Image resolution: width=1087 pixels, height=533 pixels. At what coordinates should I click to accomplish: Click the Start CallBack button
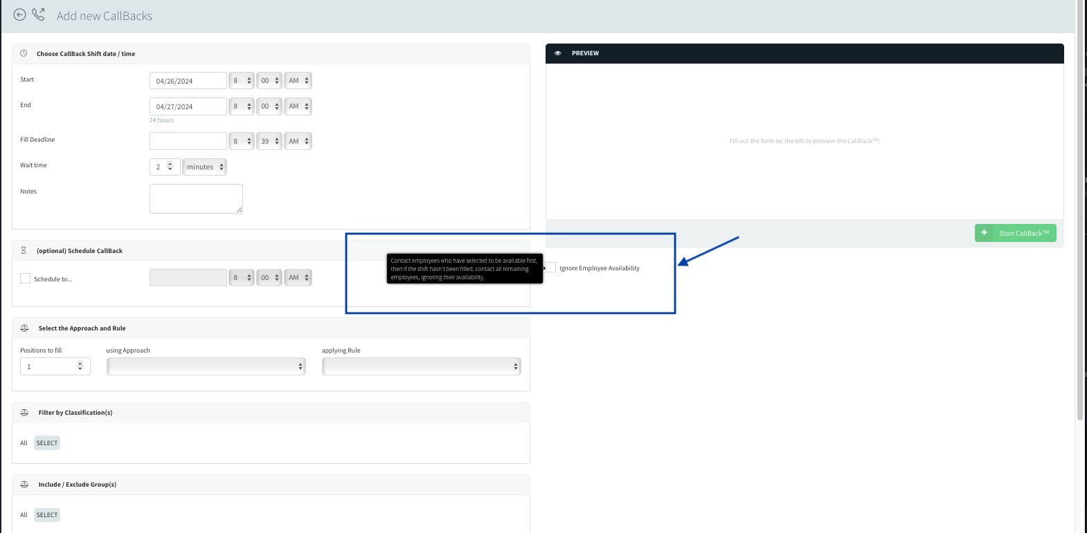click(1016, 233)
